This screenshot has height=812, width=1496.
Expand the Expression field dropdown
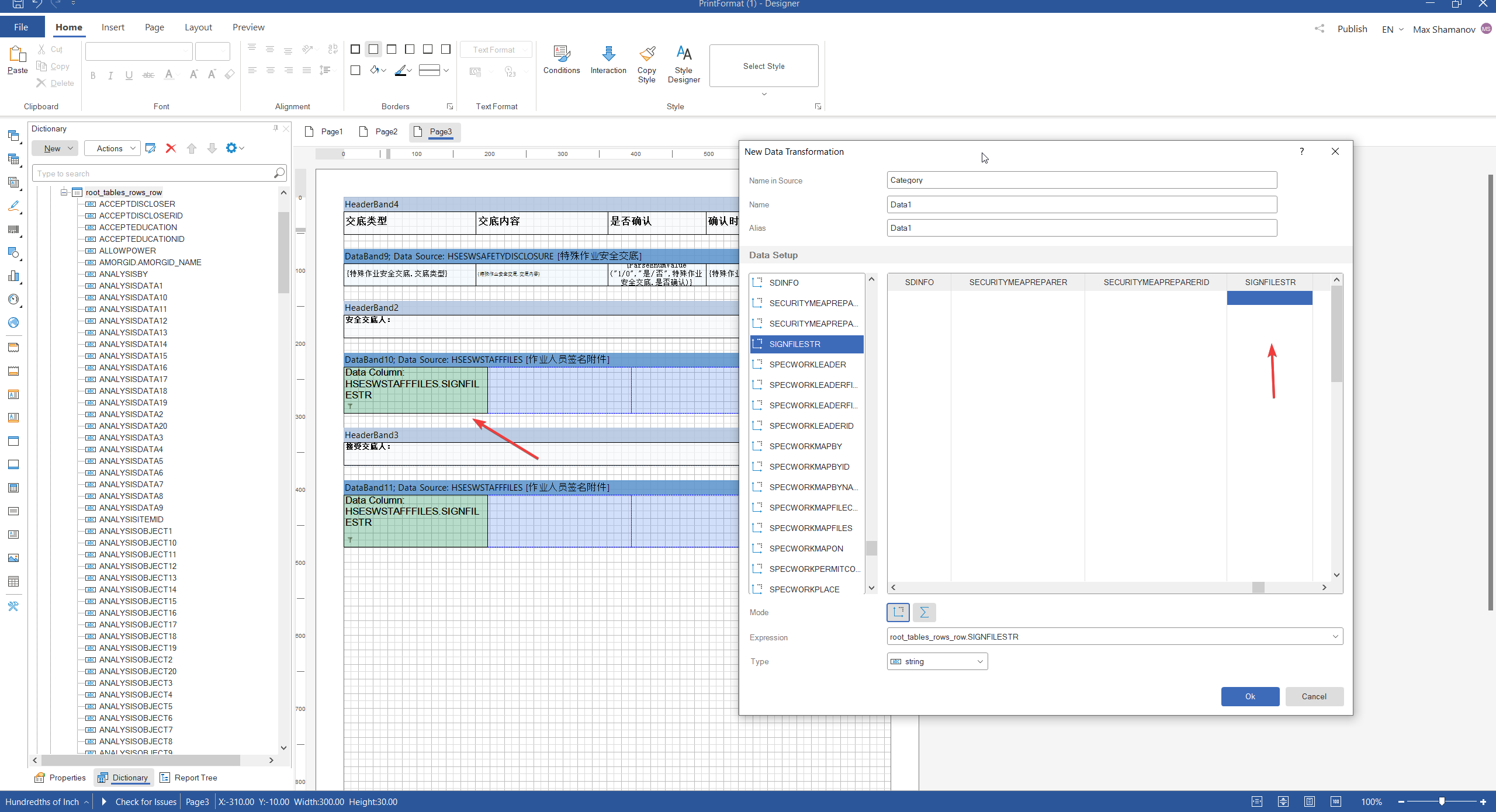[1335, 637]
